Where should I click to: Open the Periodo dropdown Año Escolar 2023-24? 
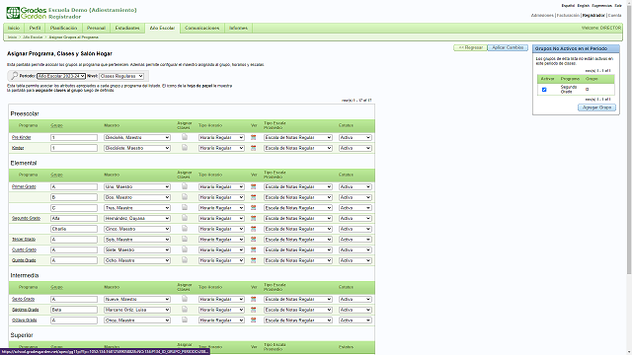pos(61,76)
